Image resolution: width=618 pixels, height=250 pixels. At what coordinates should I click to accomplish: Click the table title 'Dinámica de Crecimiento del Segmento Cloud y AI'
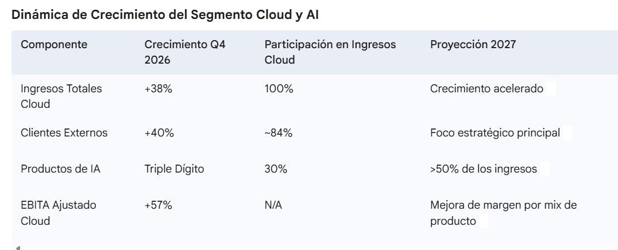pyautogui.click(x=165, y=14)
